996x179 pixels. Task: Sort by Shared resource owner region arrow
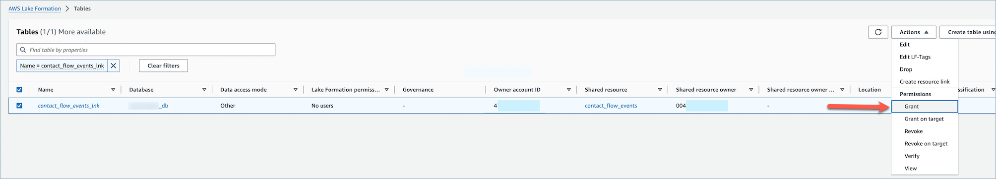pyautogui.click(x=842, y=90)
